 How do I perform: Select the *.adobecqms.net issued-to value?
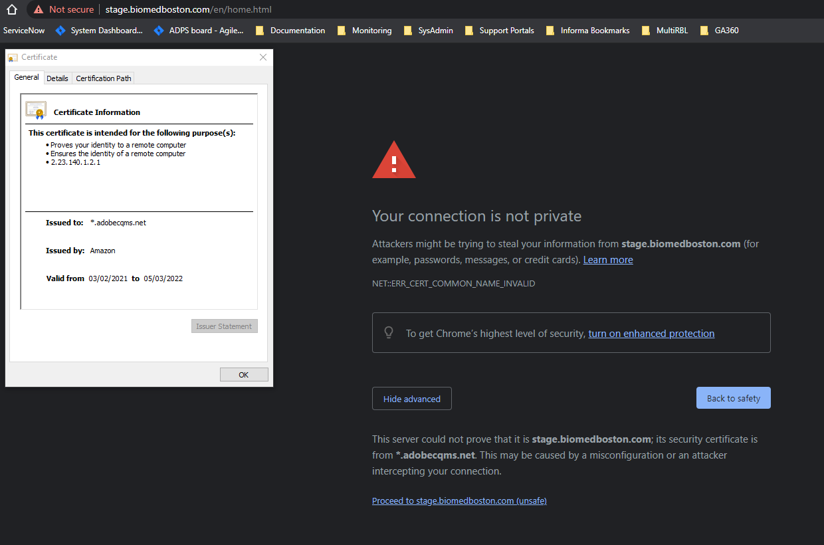click(118, 223)
